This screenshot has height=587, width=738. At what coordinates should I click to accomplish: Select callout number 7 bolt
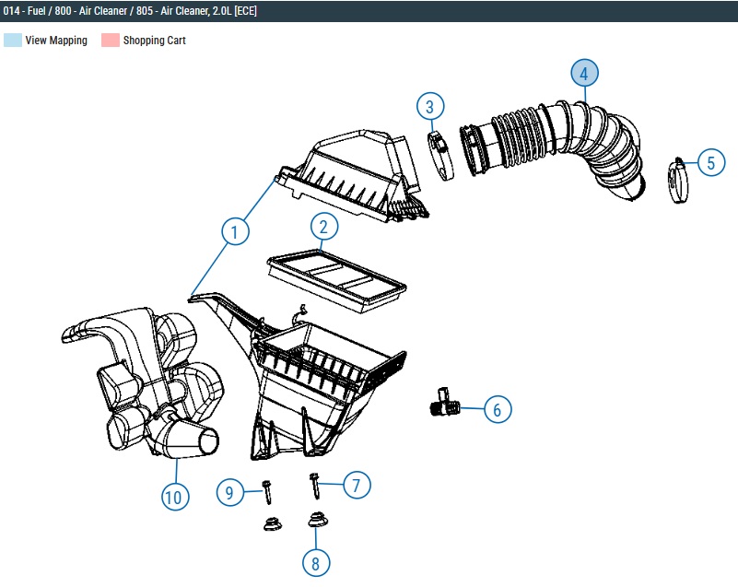pos(357,485)
